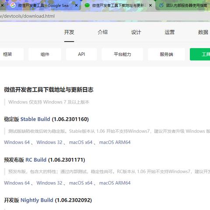Screen dimensions: 210x210
Task: Select the green 工具 category button
Action: coord(200,54)
